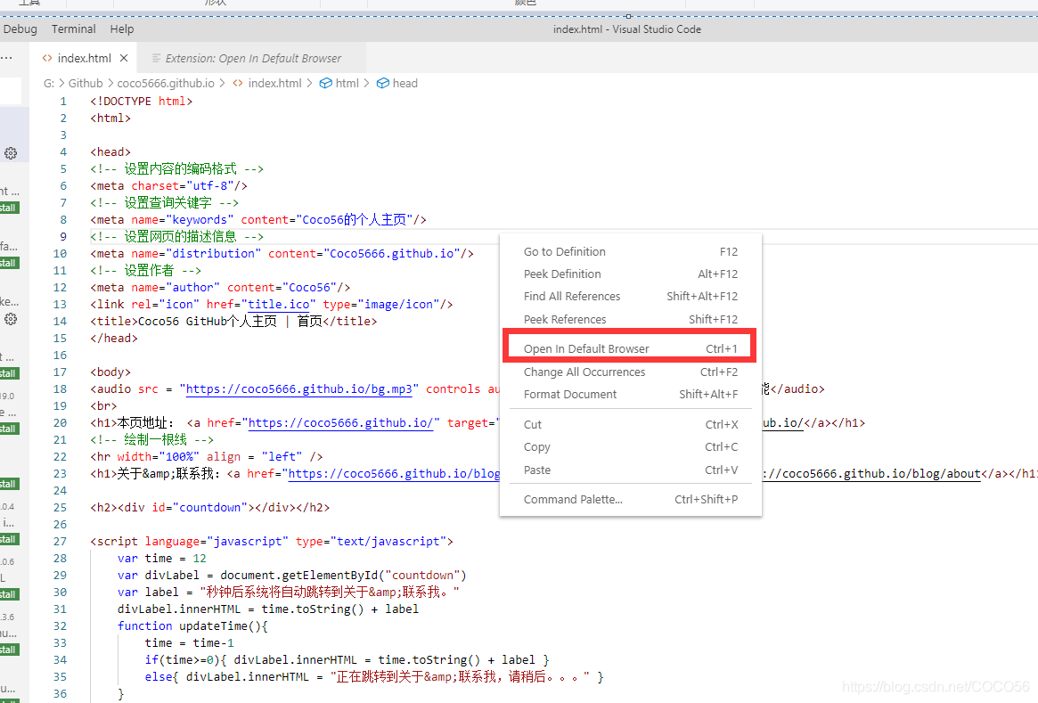Open the "Github" breadcrumb dropdown
1038x703 pixels.
(x=86, y=83)
